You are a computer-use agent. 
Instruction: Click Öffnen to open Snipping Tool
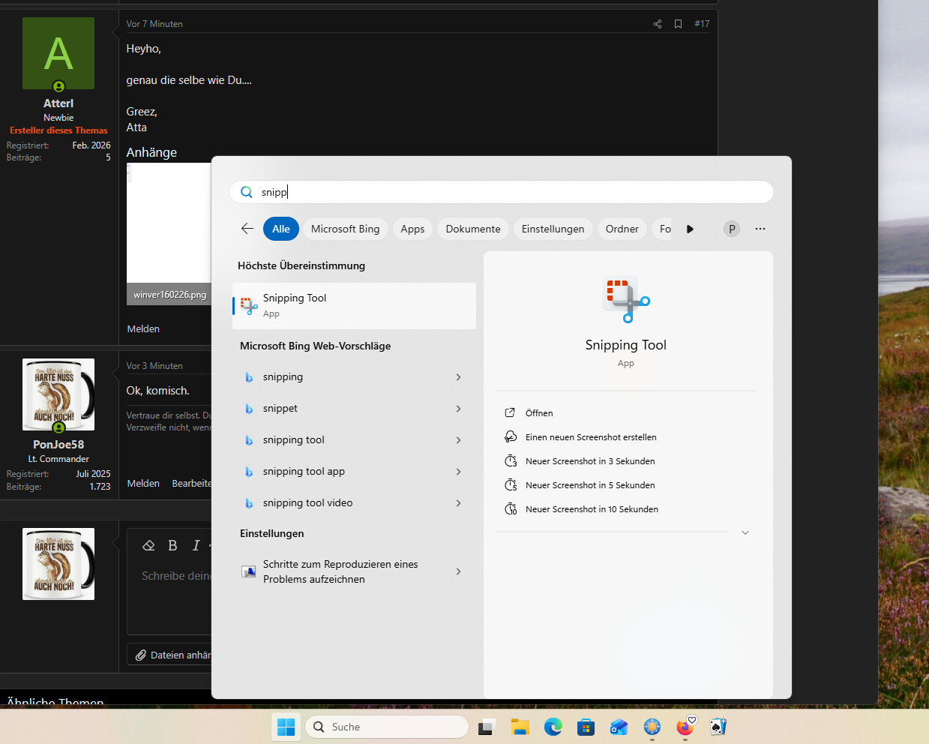pos(539,413)
